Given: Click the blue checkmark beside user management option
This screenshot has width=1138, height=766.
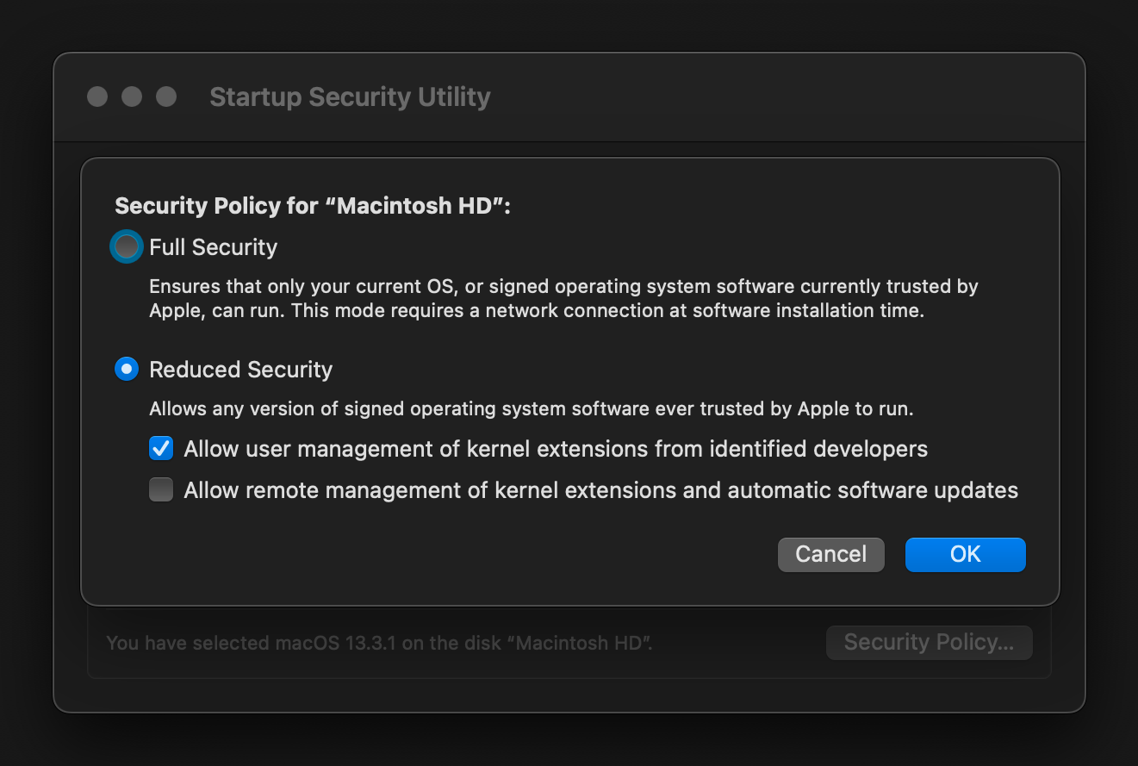Looking at the screenshot, I should click(161, 449).
